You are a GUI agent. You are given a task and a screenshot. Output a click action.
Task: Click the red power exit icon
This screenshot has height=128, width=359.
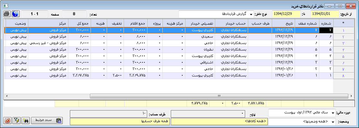pyautogui.click(x=7, y=121)
